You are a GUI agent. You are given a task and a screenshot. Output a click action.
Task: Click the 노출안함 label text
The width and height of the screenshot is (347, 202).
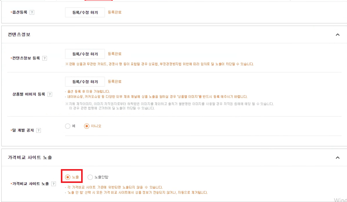pos(101,177)
